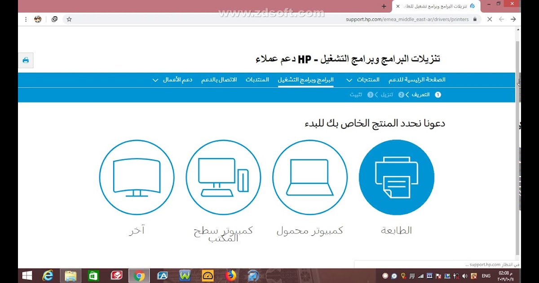
Task: Open the blue 'A' app on taskbar
Action: pyautogui.click(x=162, y=276)
